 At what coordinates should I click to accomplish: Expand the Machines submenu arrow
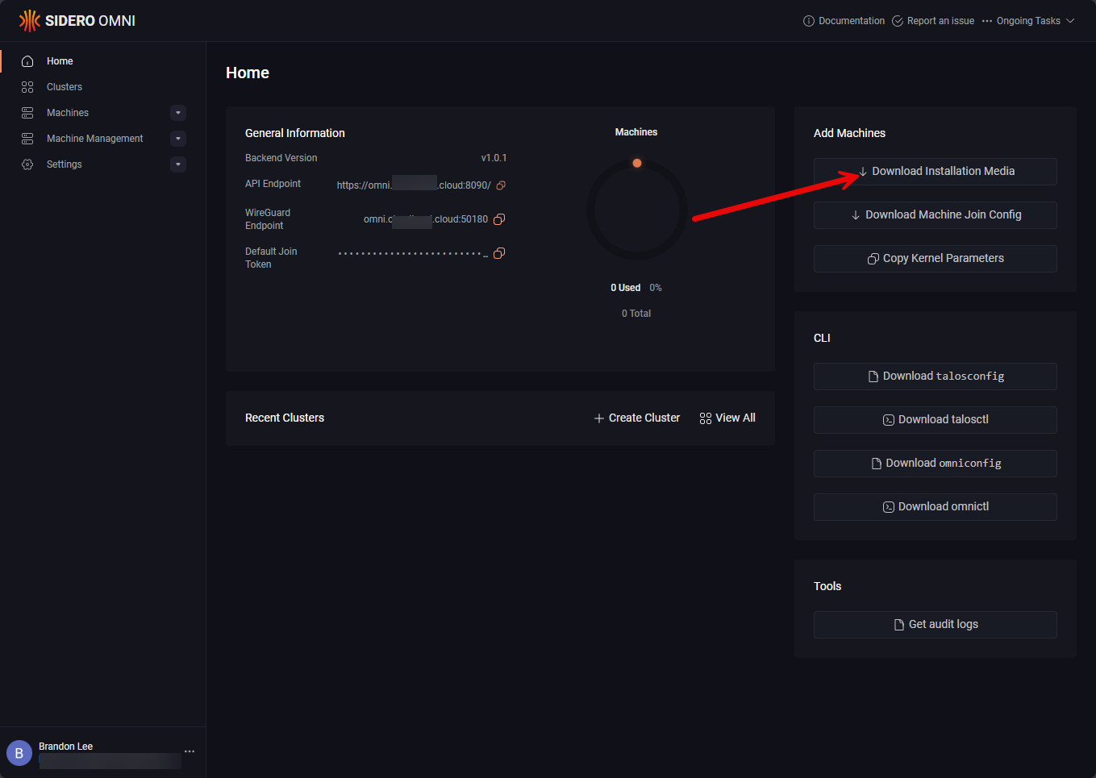coord(178,113)
